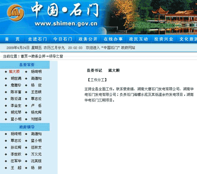The width and height of the screenshot is (197, 174).
Task: Open leader profile 胡元琴
Action: (x=16, y=112)
